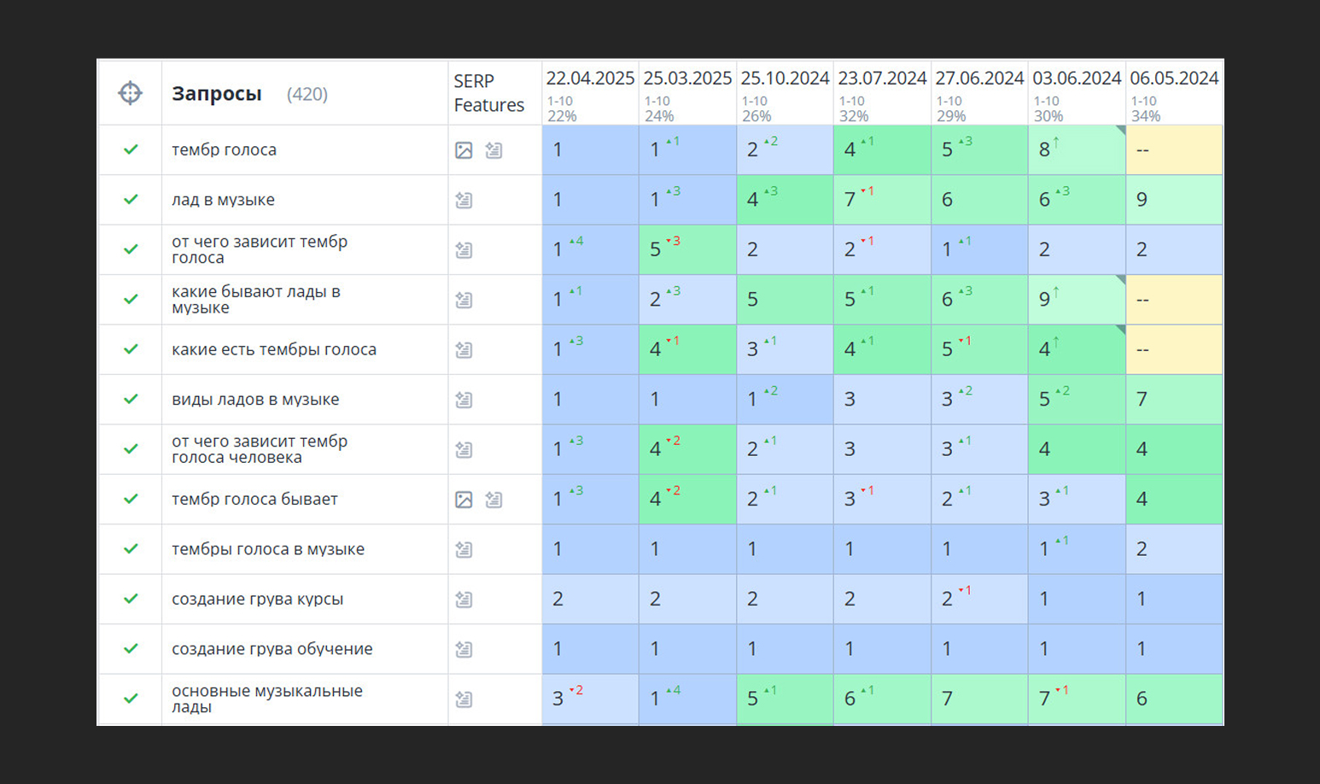The image size is (1320, 784).
Task: Select the 23.07.2024 date column header
Action: tap(882, 78)
